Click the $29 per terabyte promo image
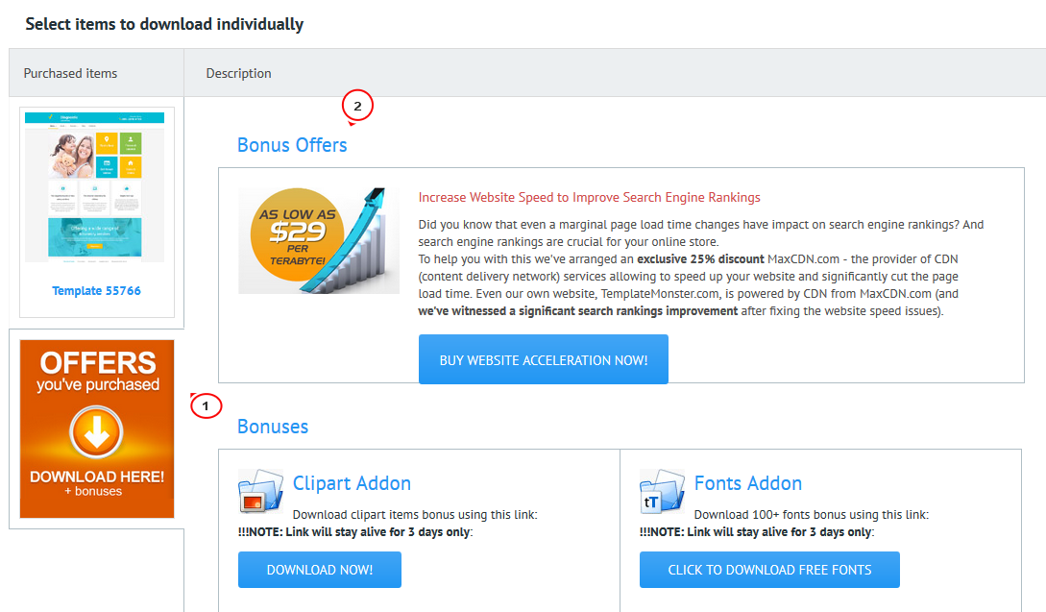 (319, 240)
